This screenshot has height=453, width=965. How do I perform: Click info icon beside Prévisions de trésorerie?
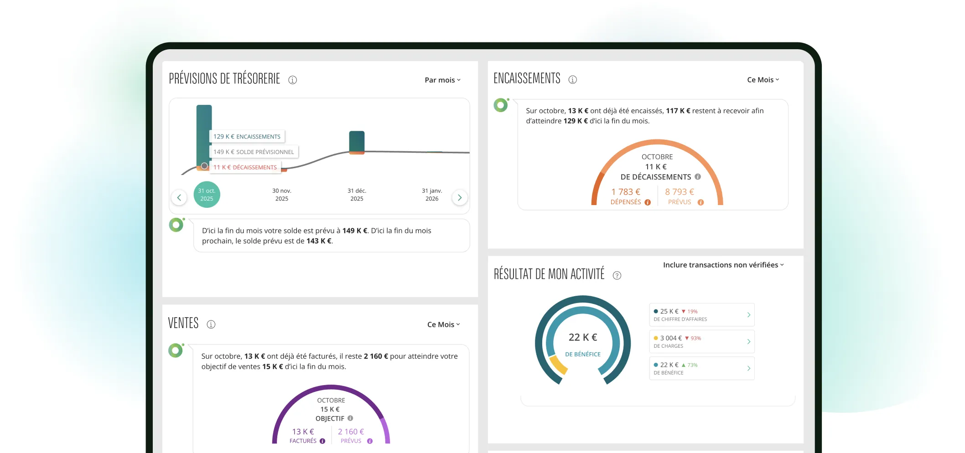(292, 80)
